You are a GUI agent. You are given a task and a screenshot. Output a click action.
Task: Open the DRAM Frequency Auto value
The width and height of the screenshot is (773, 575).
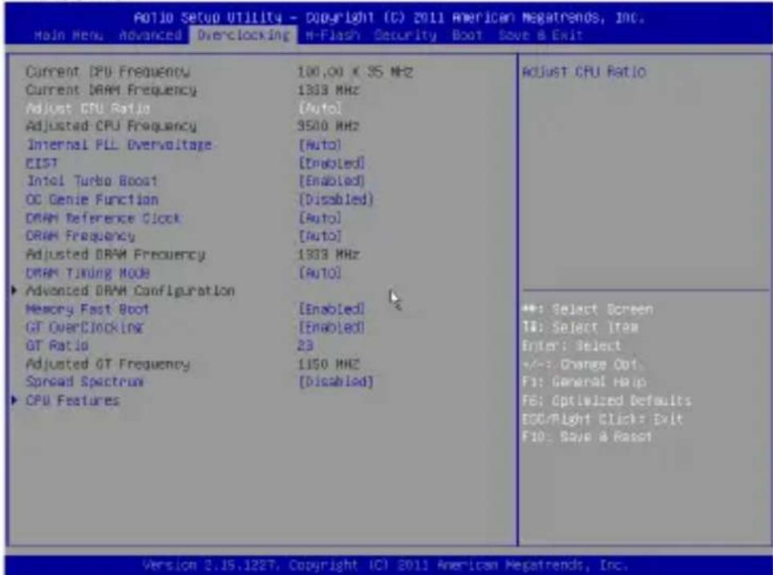[320, 237]
